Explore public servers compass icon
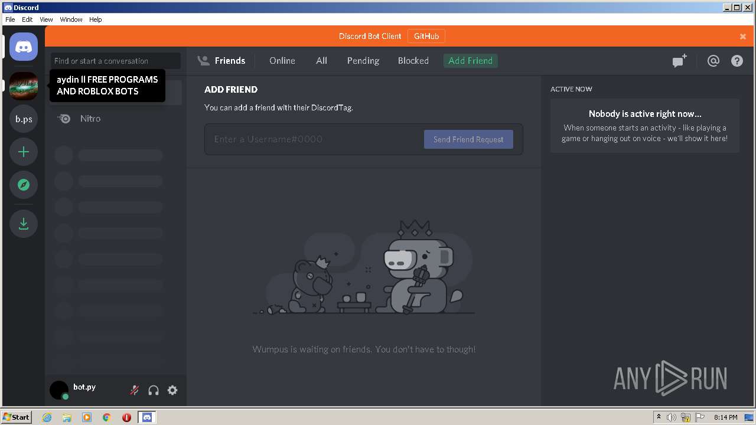The height and width of the screenshot is (425, 756). [x=24, y=185]
